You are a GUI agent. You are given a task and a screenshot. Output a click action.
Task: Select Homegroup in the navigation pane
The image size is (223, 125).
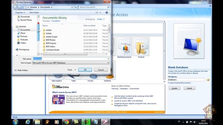[22, 49]
